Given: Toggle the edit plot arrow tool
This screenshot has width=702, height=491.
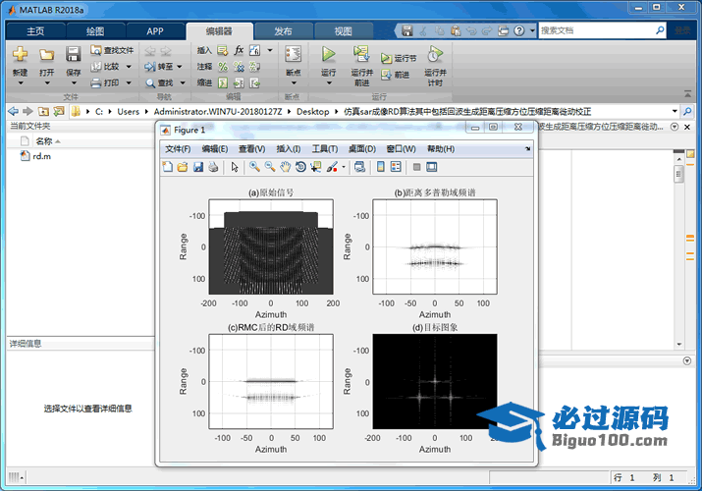Looking at the screenshot, I should click(x=235, y=167).
